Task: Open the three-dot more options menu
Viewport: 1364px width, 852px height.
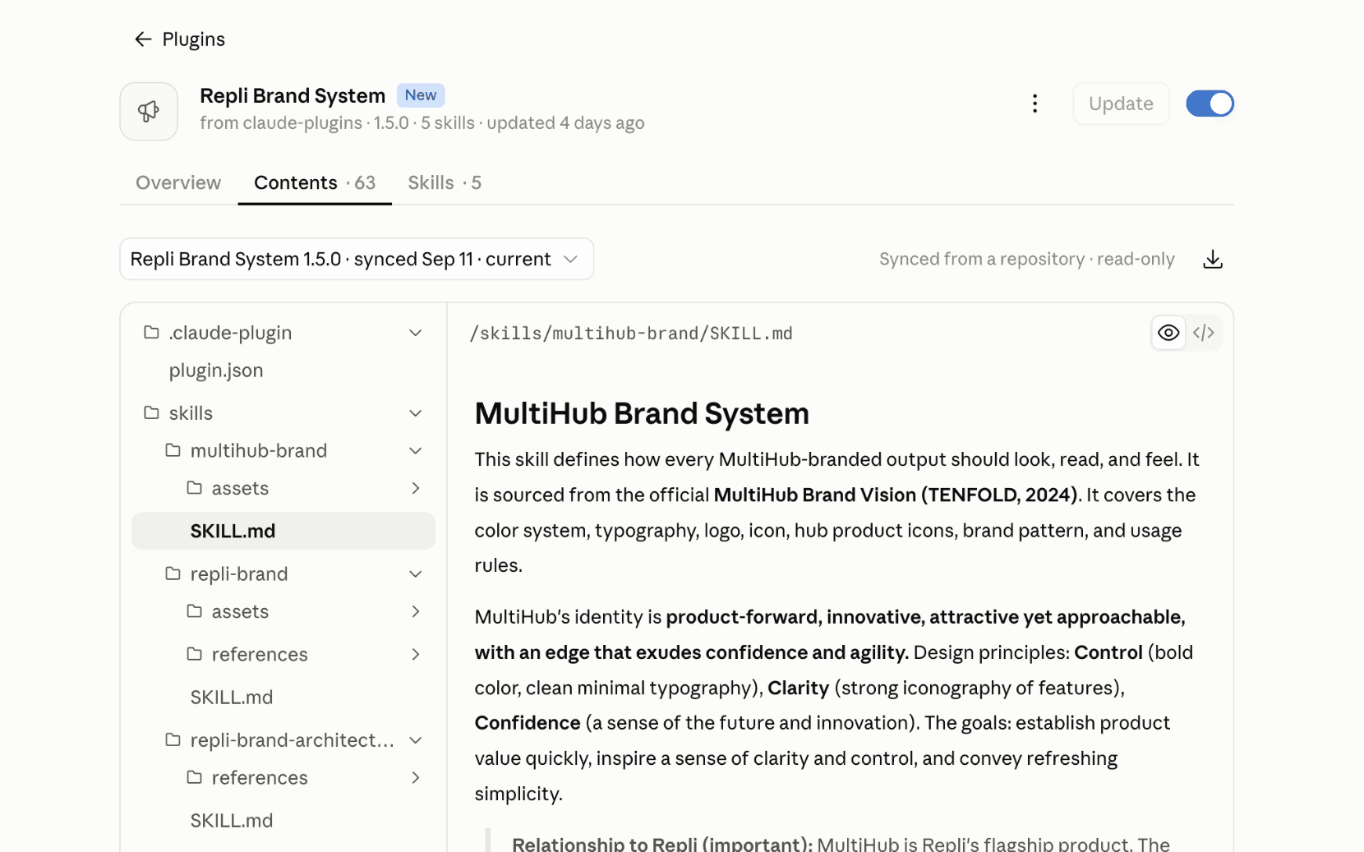Action: (x=1035, y=104)
